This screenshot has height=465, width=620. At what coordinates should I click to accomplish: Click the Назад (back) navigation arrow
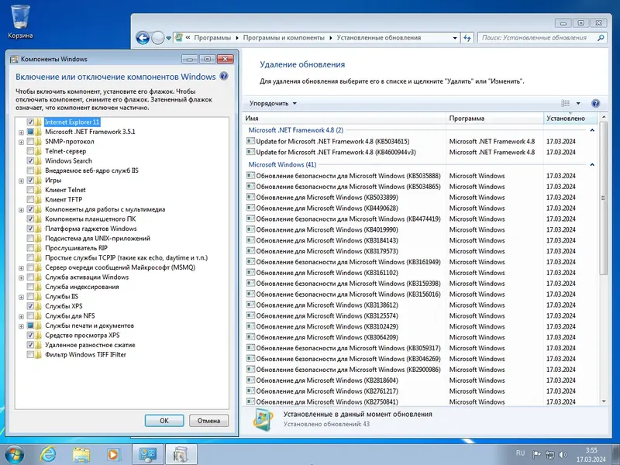point(143,36)
